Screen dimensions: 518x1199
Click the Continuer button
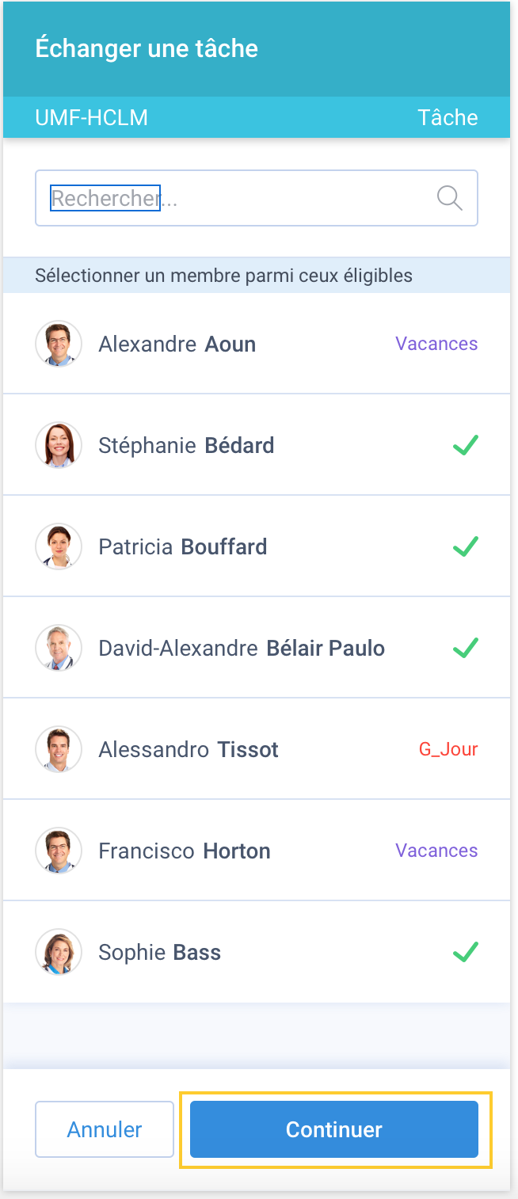point(334,1129)
